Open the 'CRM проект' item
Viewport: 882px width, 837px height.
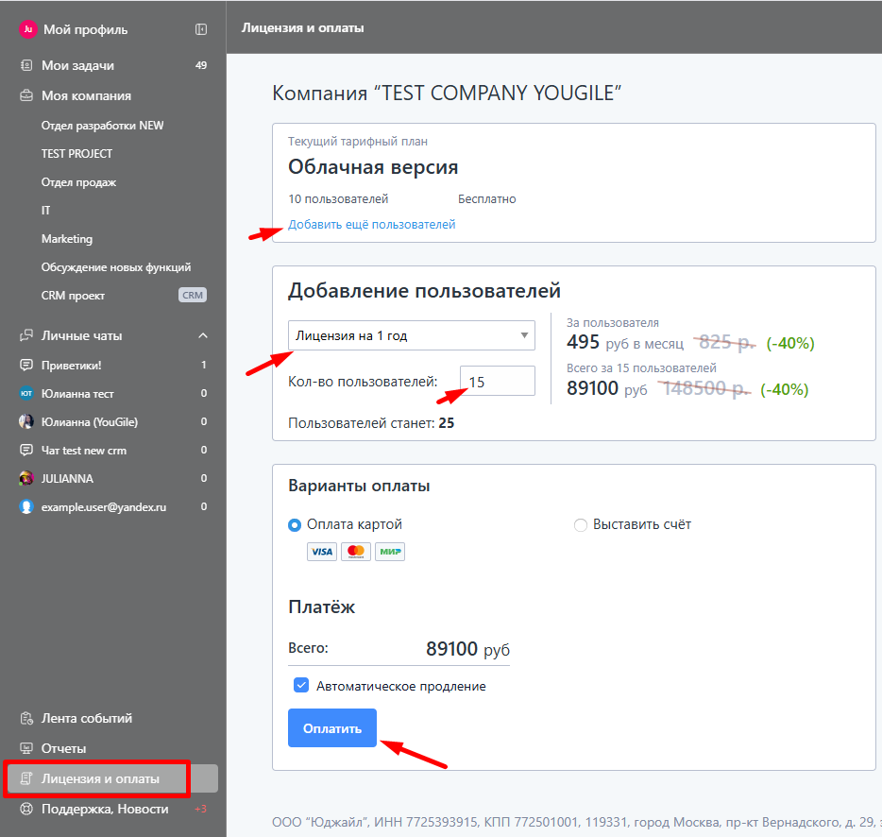[x=73, y=296]
